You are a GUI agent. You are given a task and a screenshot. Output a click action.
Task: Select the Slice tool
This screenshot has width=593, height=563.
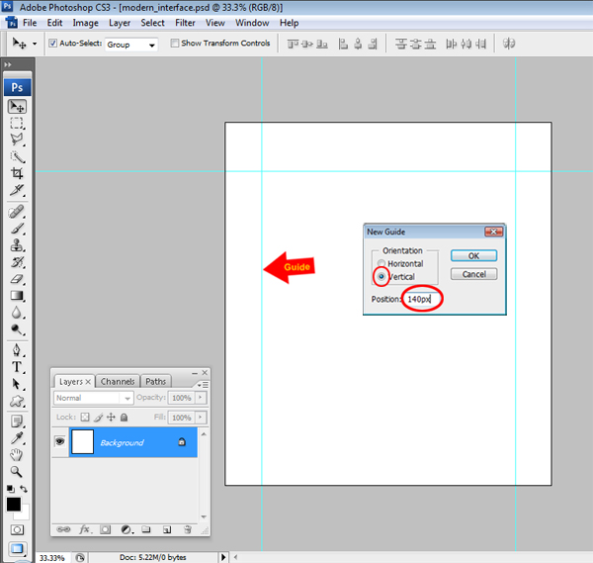(x=17, y=190)
